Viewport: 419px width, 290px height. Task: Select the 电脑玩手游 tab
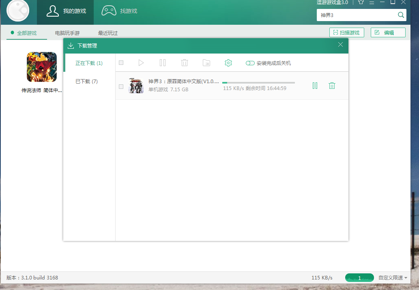pos(67,33)
